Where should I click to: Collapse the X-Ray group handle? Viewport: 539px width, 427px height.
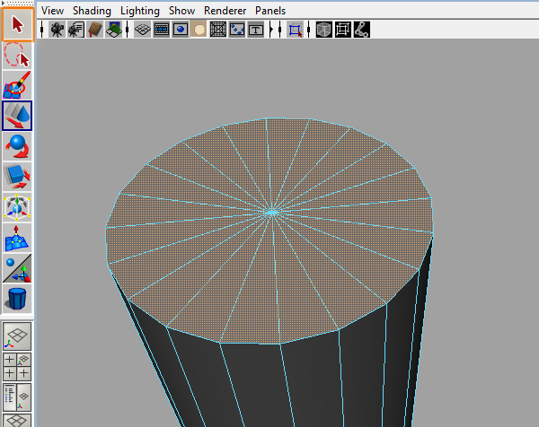coord(309,30)
